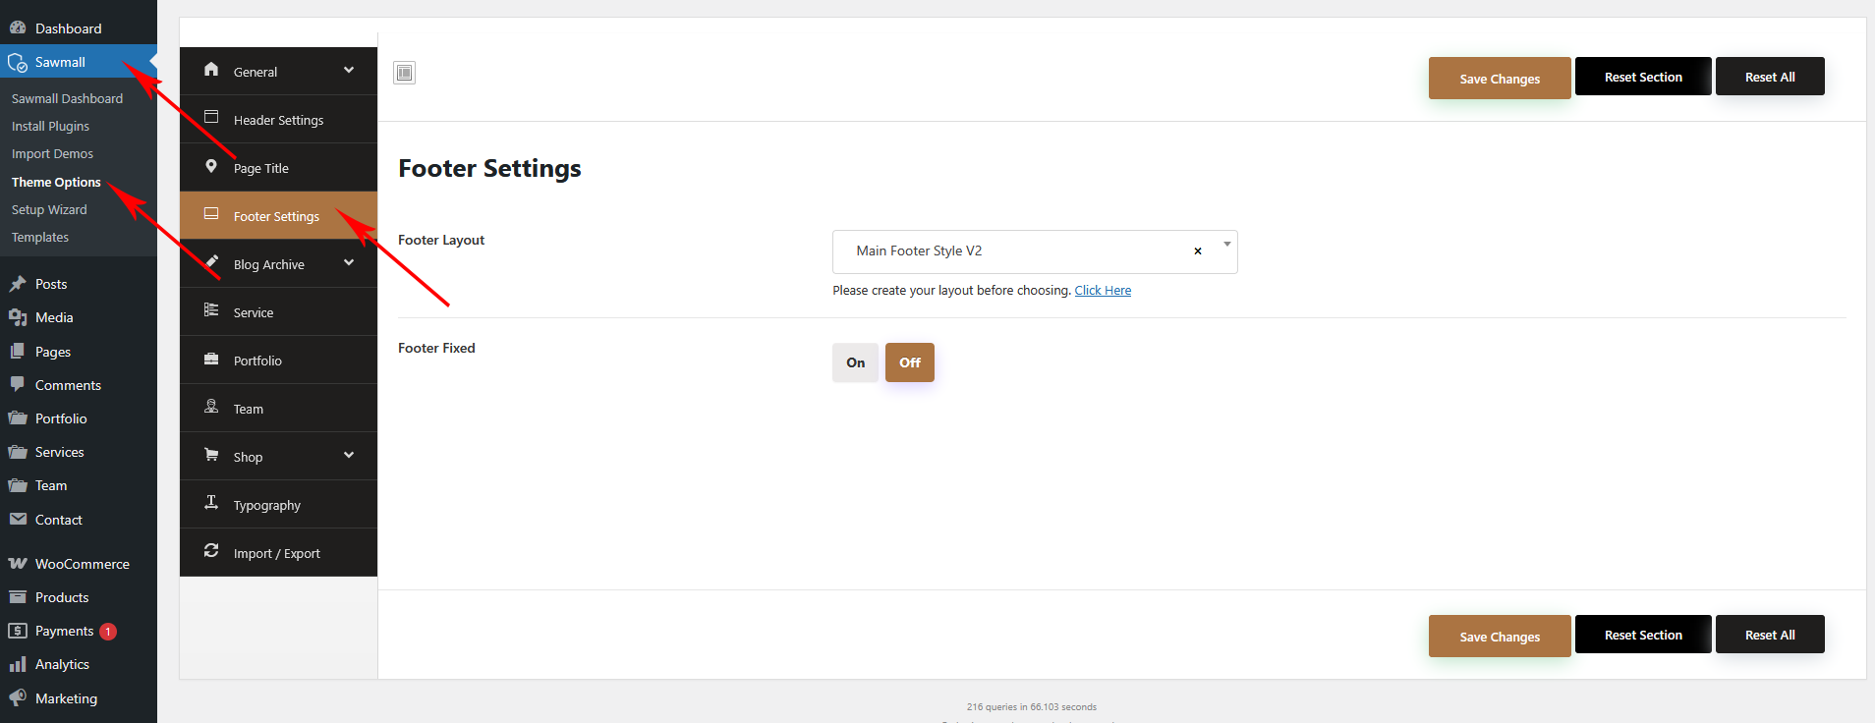Click the Team person icon in options panel

pyautogui.click(x=211, y=406)
